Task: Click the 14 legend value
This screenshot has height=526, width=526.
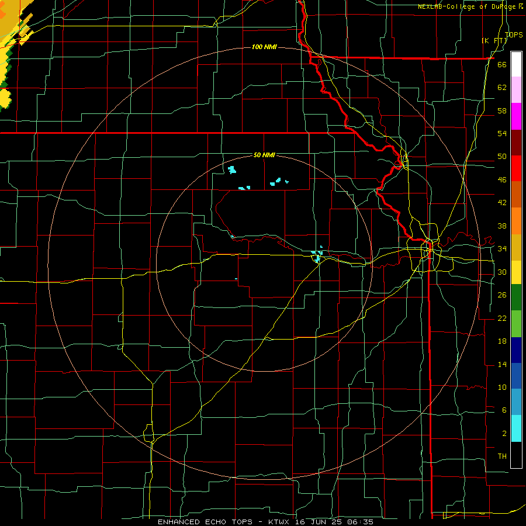Action: point(502,364)
